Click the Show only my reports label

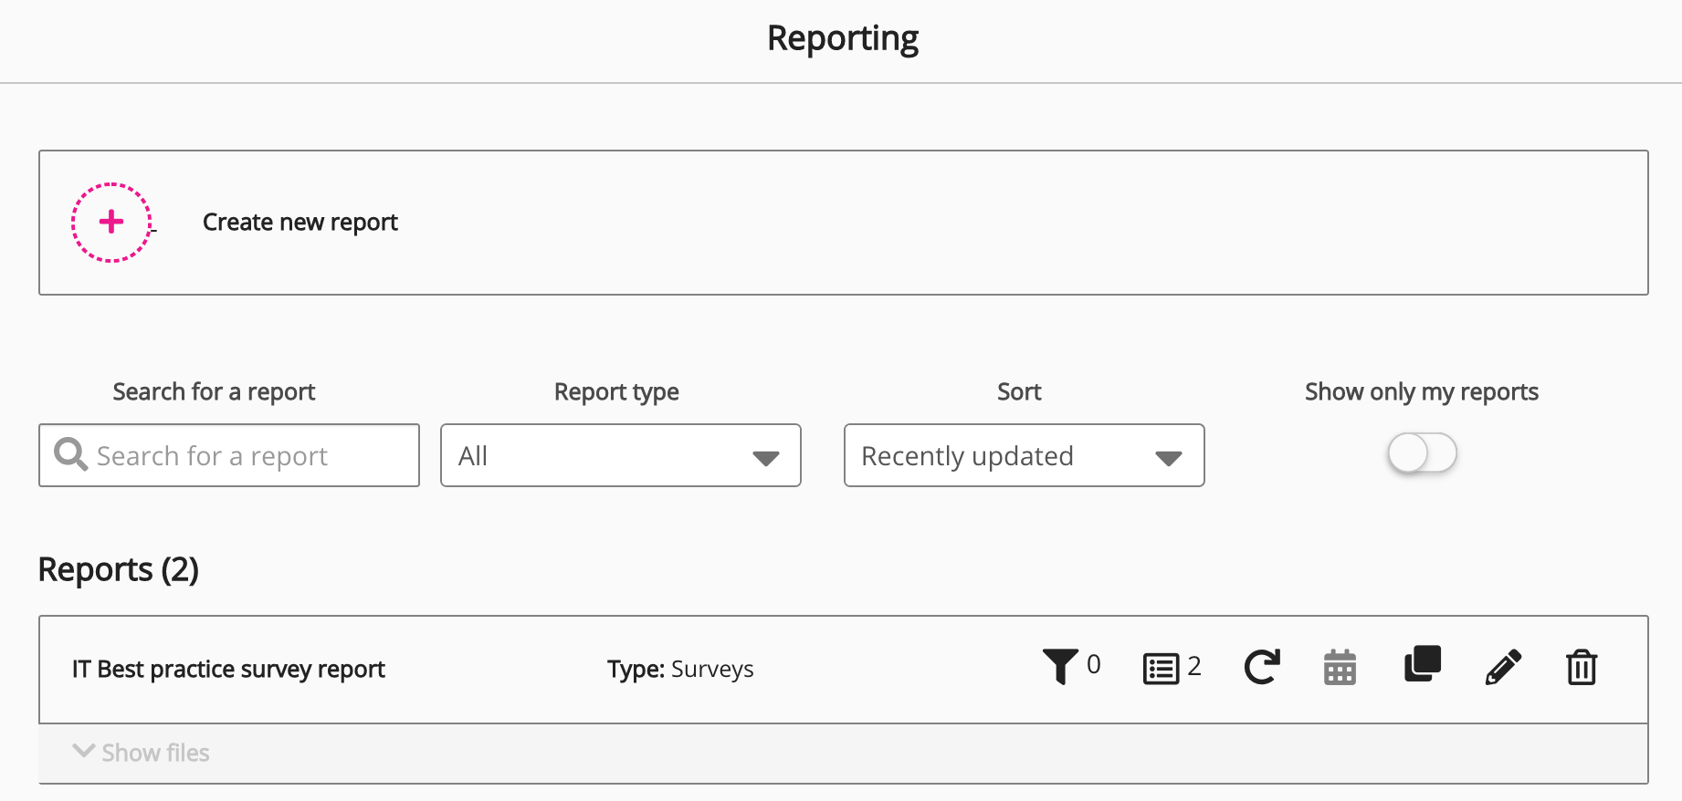pos(1421,391)
